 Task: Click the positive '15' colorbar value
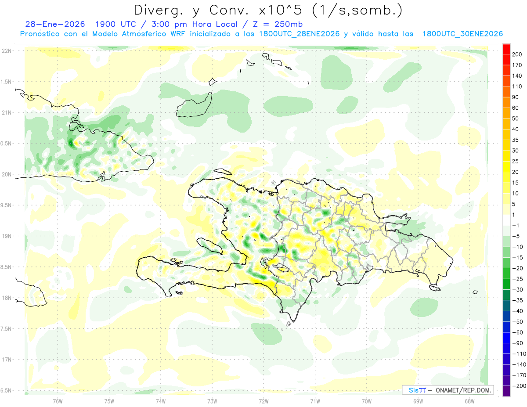click(515, 183)
